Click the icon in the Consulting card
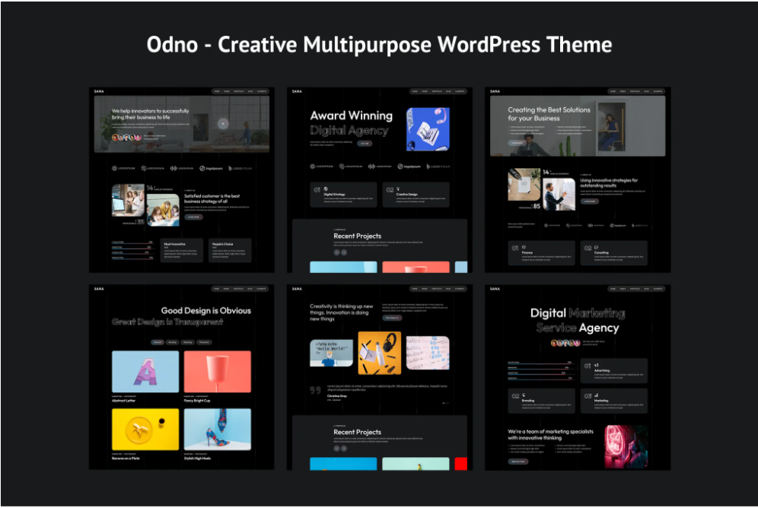This screenshot has height=508, width=758. click(x=596, y=247)
